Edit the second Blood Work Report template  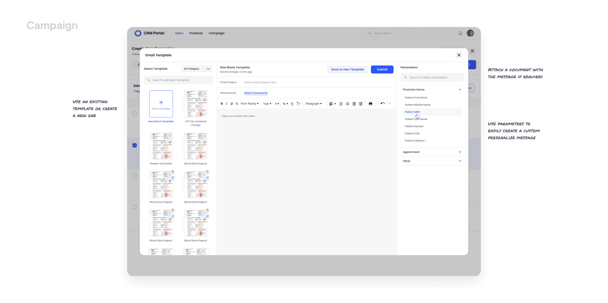tap(207, 177)
